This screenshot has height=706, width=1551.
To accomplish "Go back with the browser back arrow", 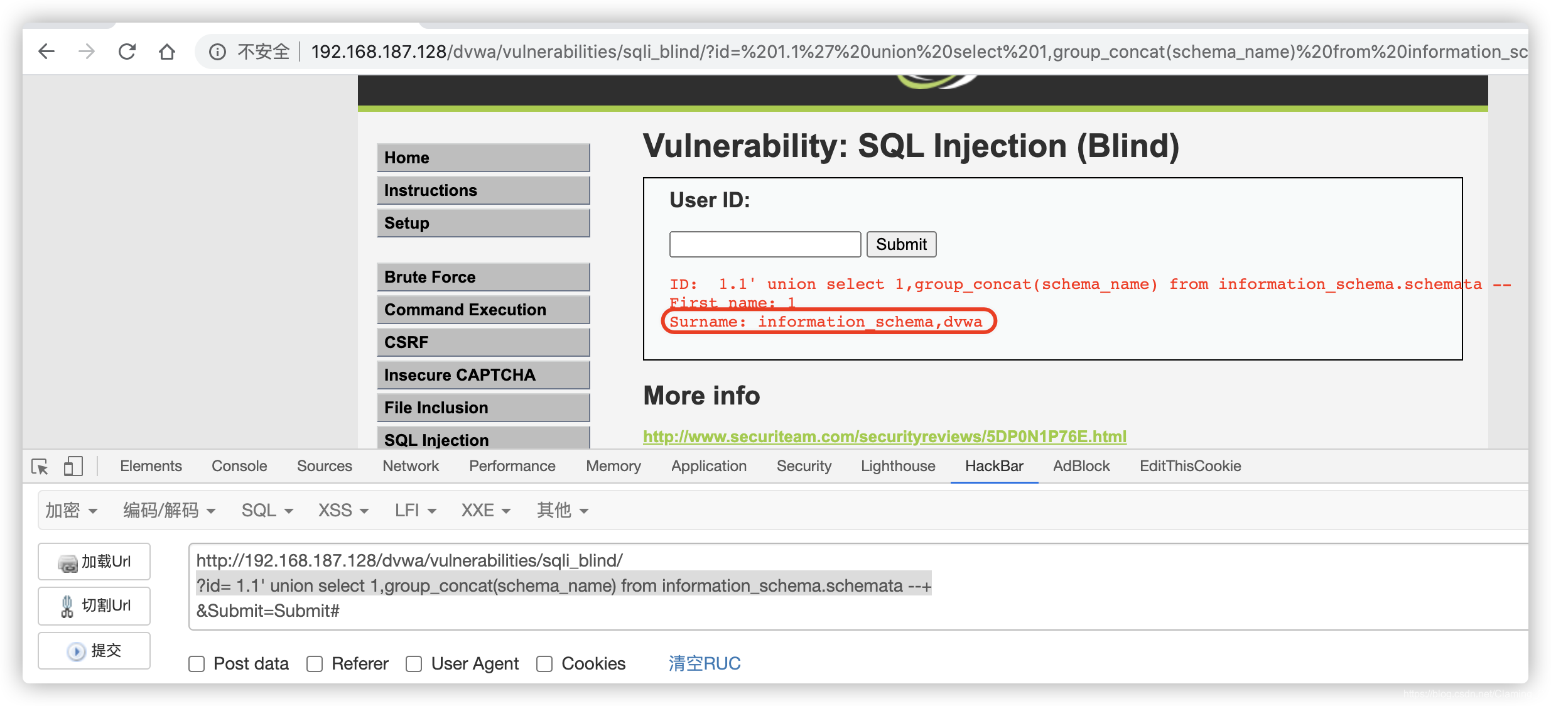I will coord(46,52).
